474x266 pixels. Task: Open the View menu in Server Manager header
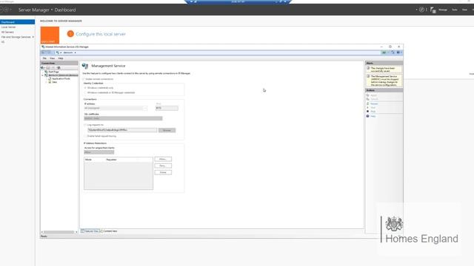tap(464, 10)
